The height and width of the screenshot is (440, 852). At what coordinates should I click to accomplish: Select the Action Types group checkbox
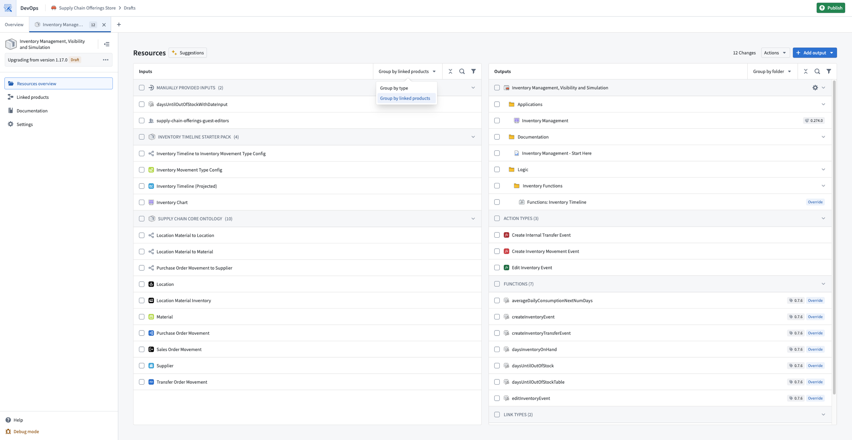[x=497, y=219]
